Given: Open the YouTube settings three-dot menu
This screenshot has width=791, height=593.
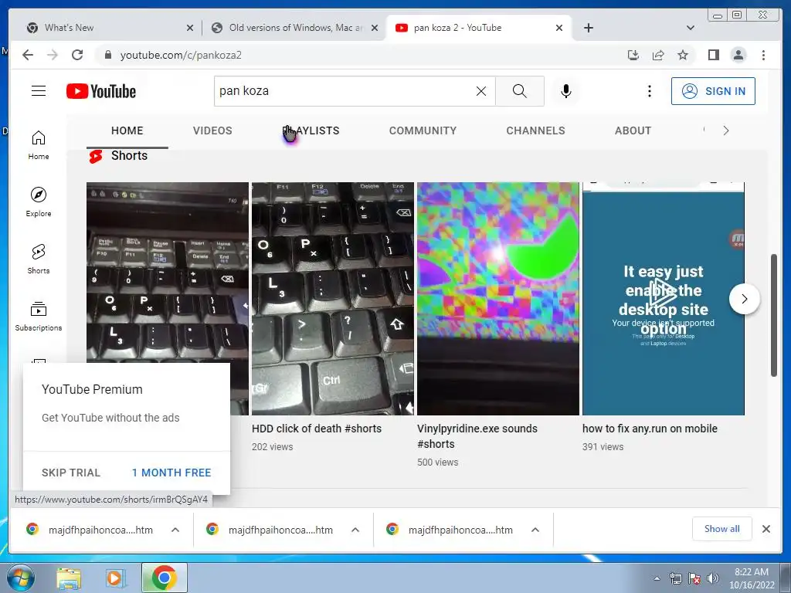Looking at the screenshot, I should click(649, 91).
